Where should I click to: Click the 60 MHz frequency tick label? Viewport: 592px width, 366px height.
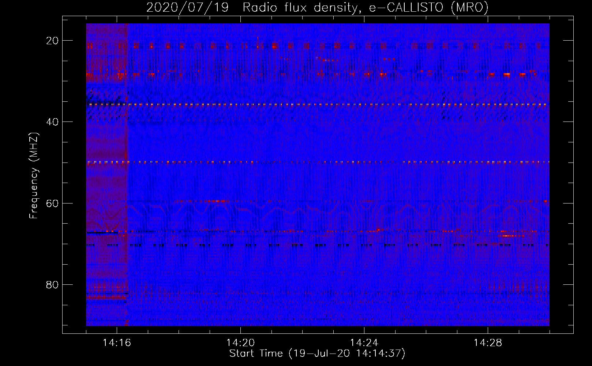(52, 203)
